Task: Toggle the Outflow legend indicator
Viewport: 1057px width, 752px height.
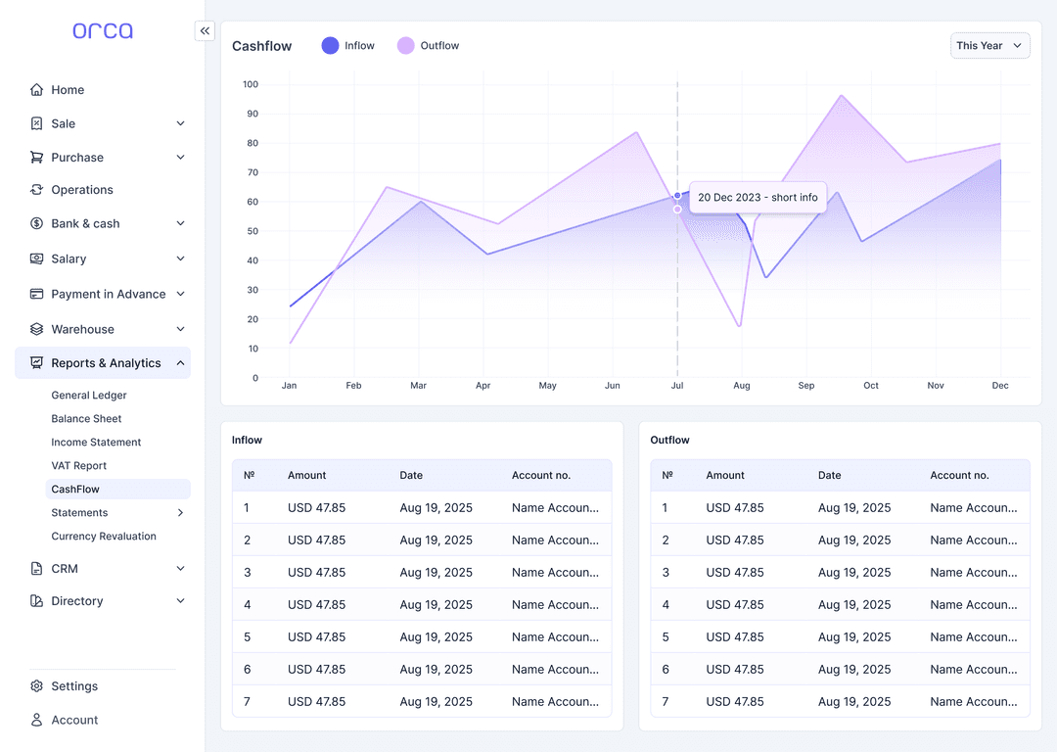Action: pos(404,45)
